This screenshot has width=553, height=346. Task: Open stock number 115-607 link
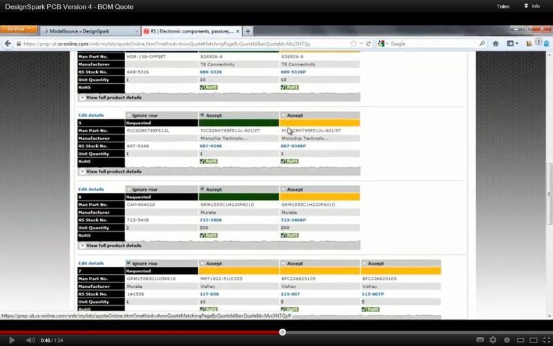click(290, 295)
